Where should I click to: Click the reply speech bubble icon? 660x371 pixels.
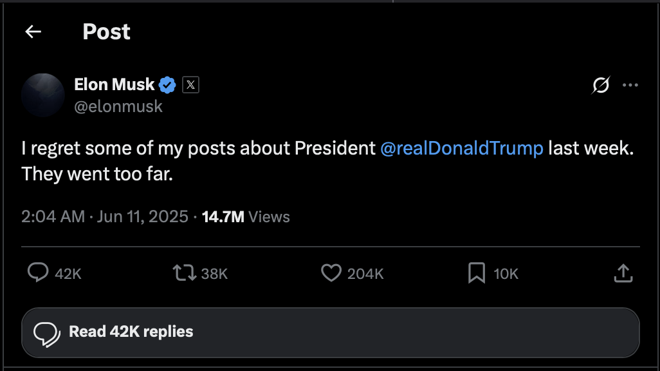click(x=39, y=273)
